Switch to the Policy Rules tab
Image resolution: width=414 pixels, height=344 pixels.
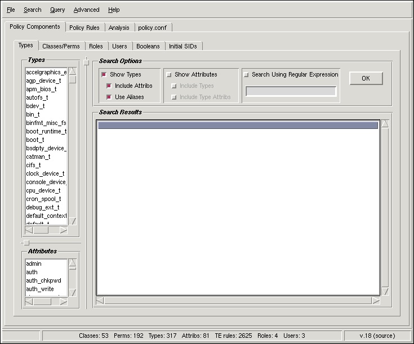click(85, 28)
